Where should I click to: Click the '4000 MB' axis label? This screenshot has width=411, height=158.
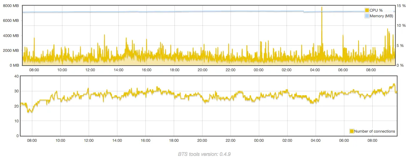click(x=11, y=36)
